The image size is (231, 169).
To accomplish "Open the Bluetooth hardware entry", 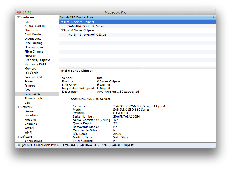I will pos(31,30).
